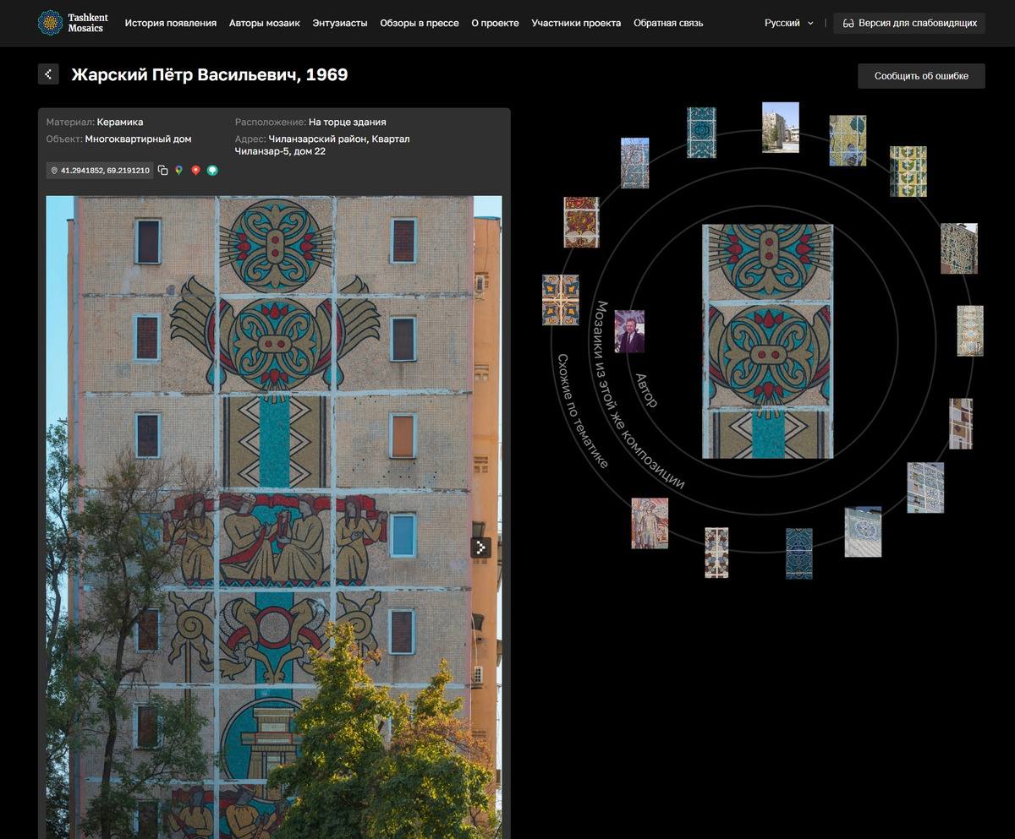Open the author's portrait photo thumbnail
The image size is (1015, 839).
tap(628, 331)
